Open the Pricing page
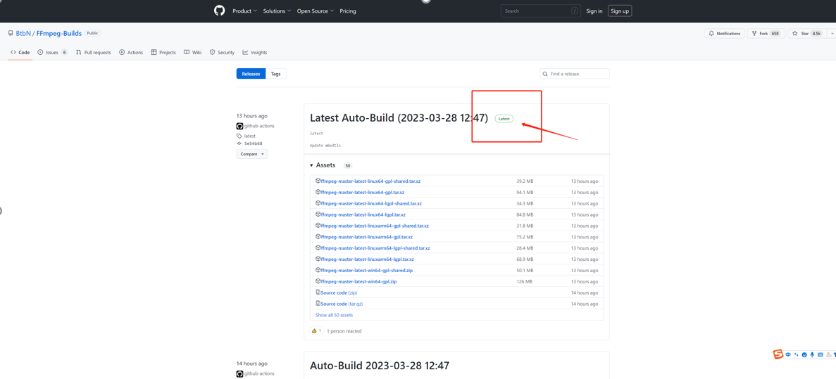 pyautogui.click(x=348, y=11)
